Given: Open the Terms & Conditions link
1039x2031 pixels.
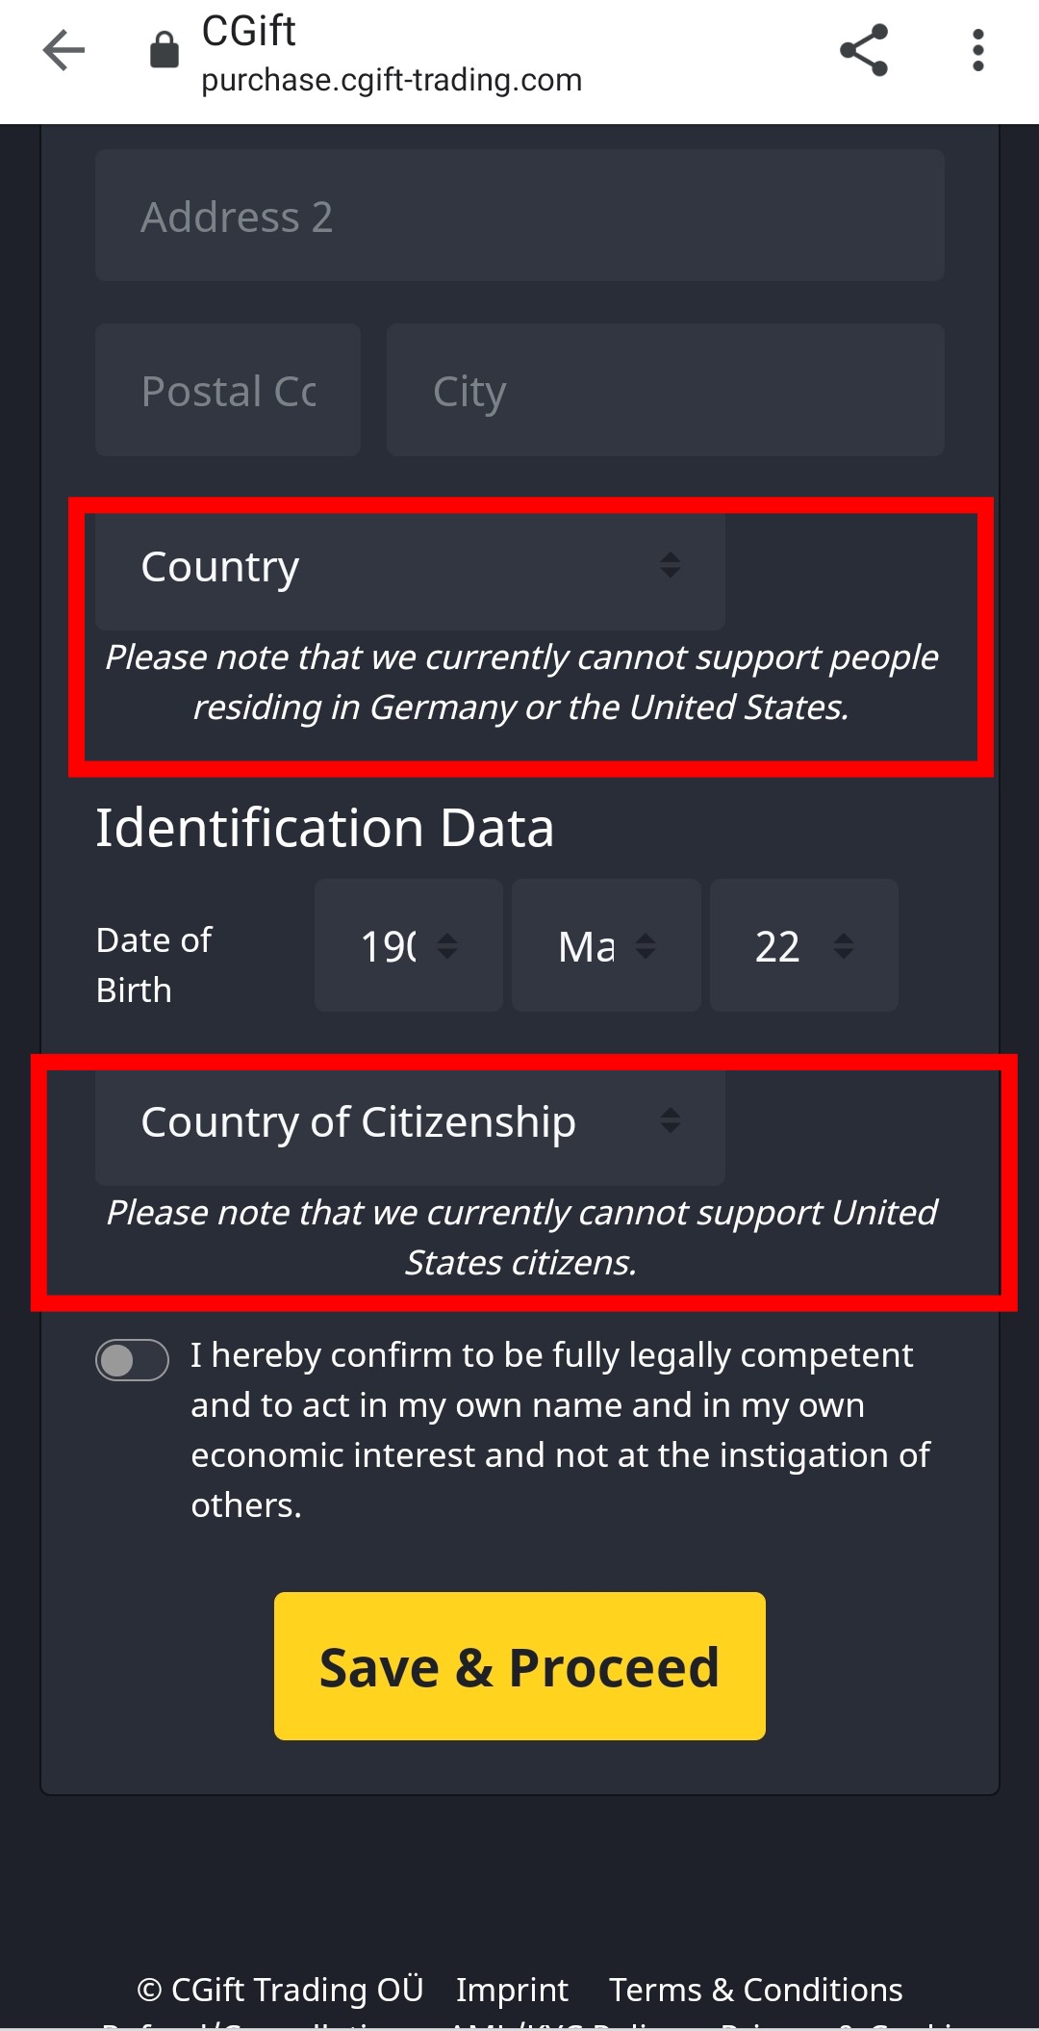Looking at the screenshot, I should [x=755, y=1989].
